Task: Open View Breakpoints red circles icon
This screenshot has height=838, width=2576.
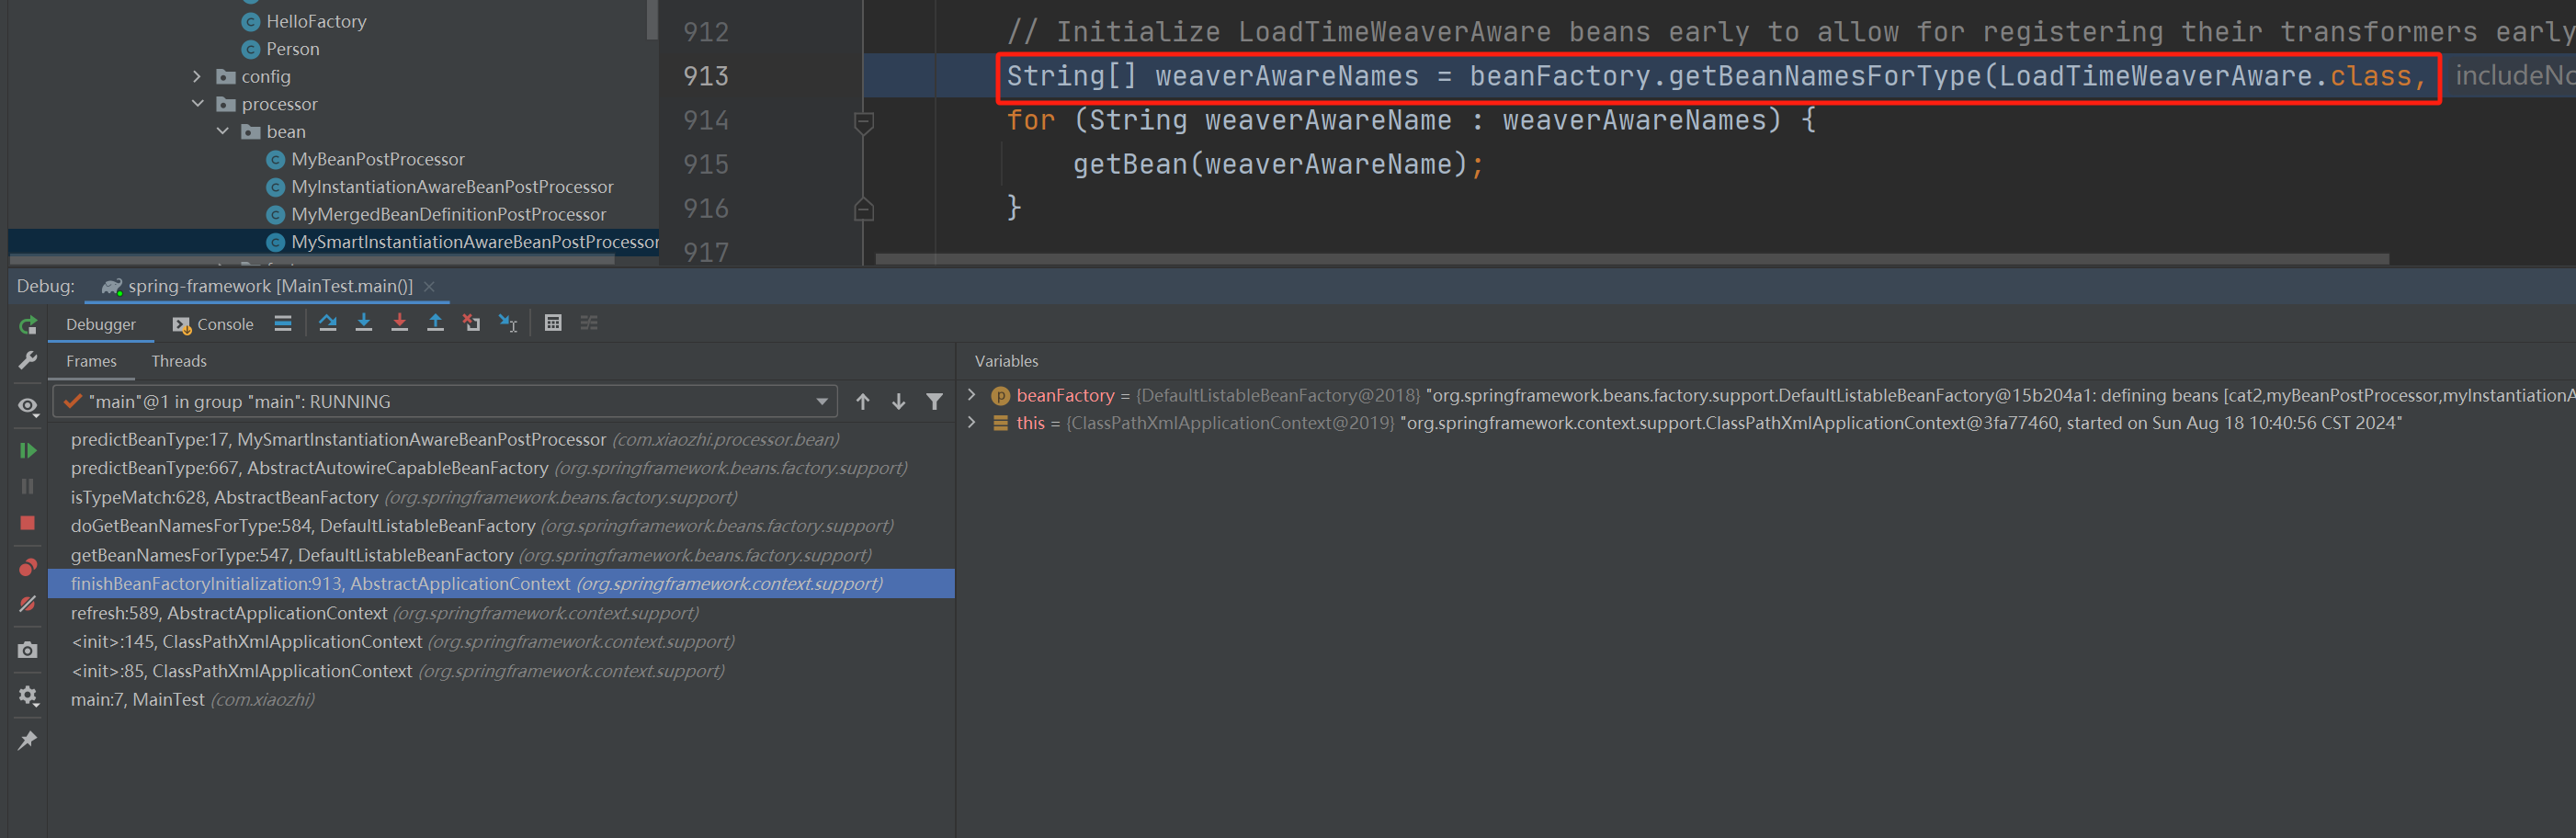Action: click(28, 567)
